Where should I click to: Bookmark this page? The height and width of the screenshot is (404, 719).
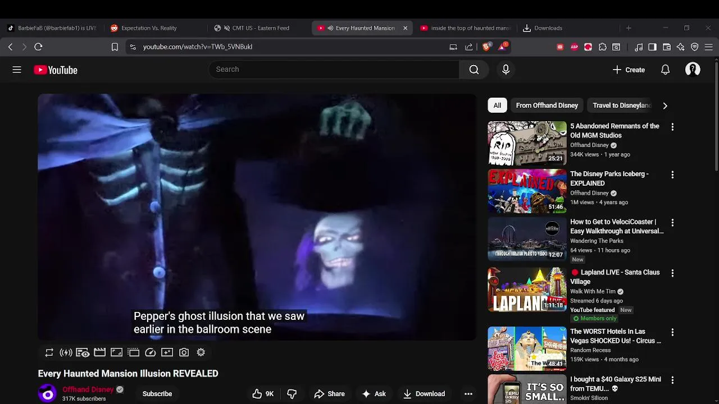tap(115, 47)
